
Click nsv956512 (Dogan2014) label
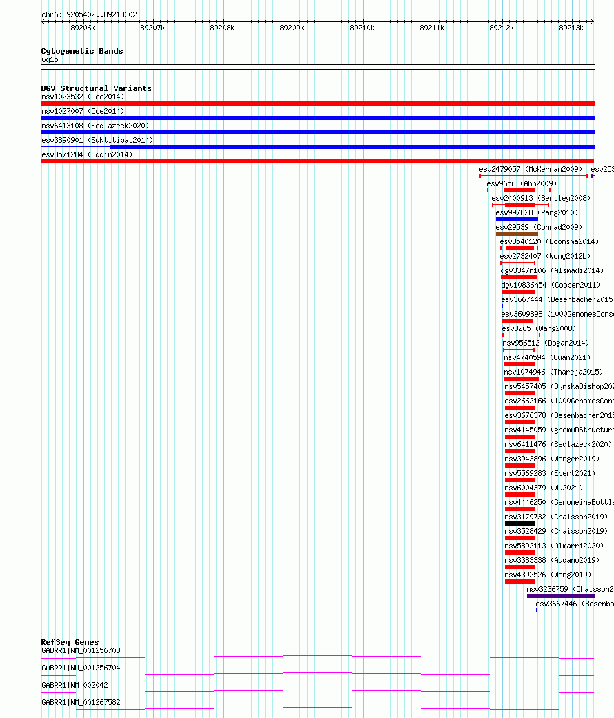[546, 343]
